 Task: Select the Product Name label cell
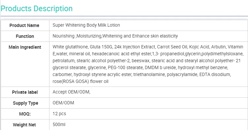[x=25, y=25]
